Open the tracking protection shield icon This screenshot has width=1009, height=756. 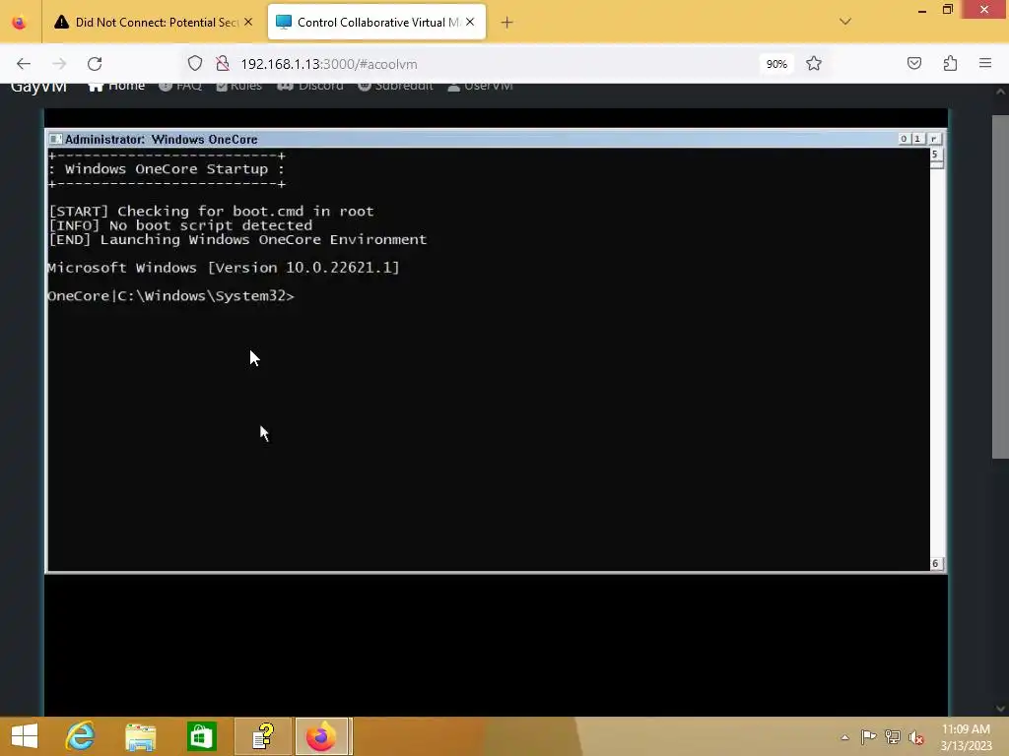point(195,64)
